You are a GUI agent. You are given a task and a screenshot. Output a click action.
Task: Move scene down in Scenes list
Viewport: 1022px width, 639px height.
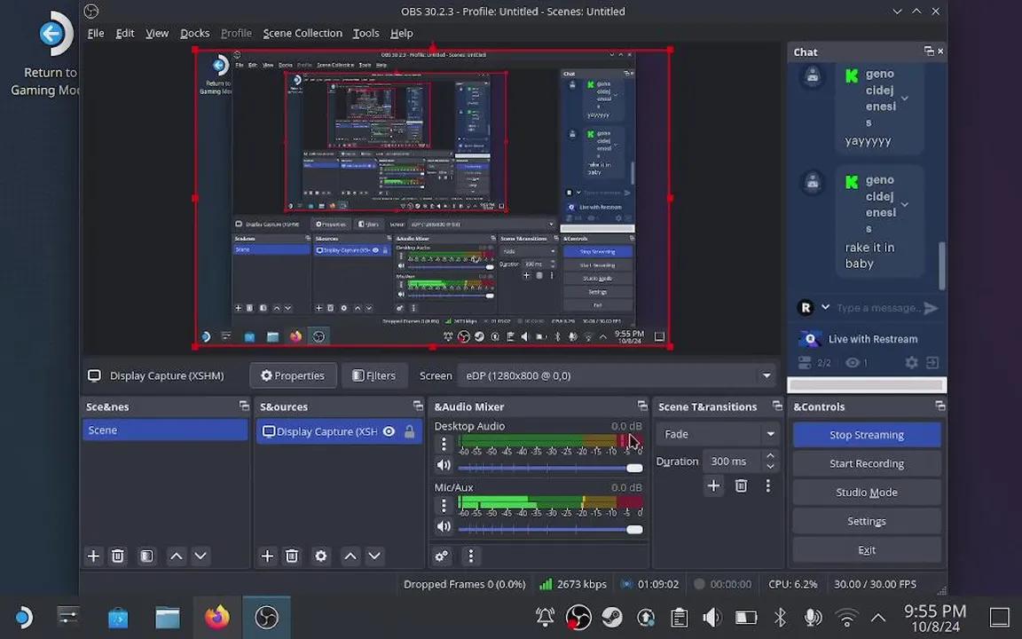coord(200,556)
